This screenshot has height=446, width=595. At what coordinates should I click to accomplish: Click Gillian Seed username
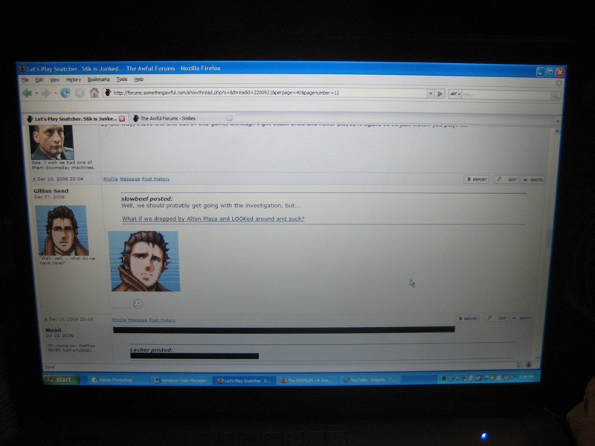51,191
